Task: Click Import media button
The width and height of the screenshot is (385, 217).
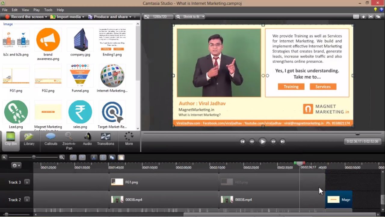Action: pos(66,17)
